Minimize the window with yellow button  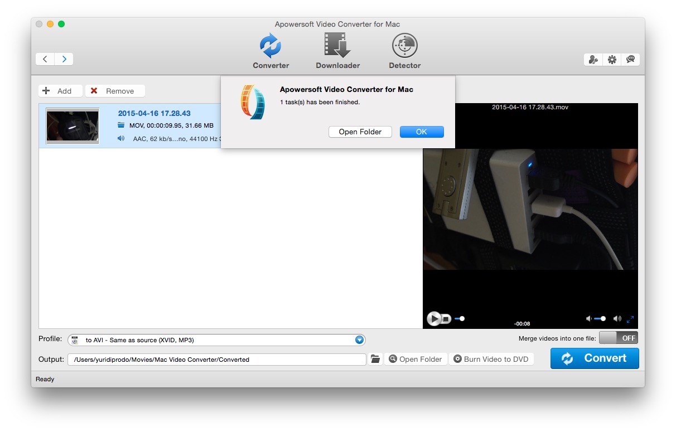click(50, 24)
